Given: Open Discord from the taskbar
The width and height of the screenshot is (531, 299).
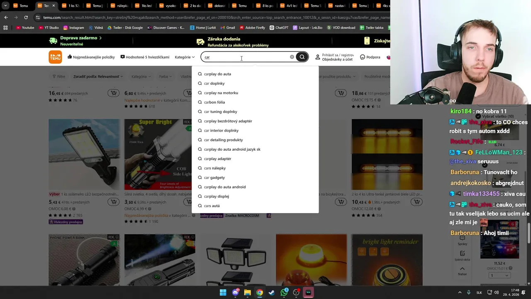Looking at the screenshot, I should (235, 293).
